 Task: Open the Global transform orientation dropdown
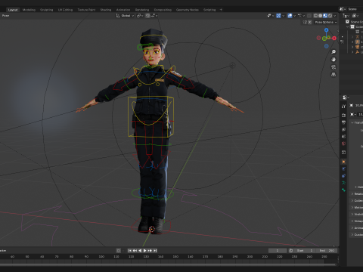coord(125,16)
